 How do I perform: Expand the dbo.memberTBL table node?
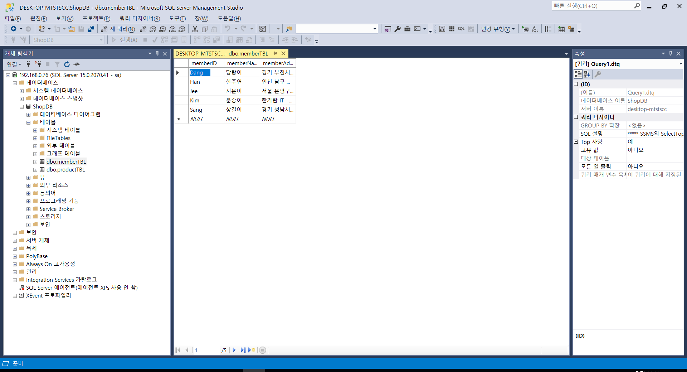35,162
